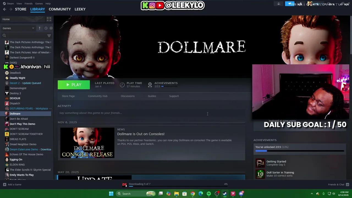
Task: Click the achievements unlocked progress bar
Action: (x=300, y=151)
